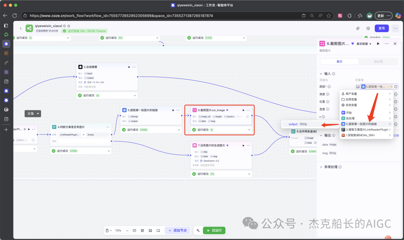Expand run result under node 6.裁剪图片cut_image

coord(249,130)
